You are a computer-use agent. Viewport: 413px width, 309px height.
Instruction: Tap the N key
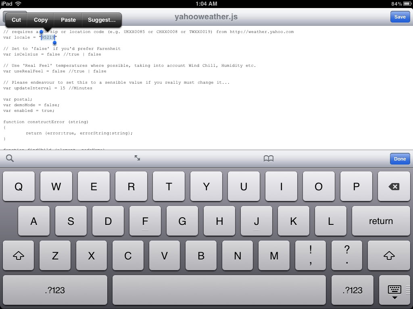click(237, 255)
